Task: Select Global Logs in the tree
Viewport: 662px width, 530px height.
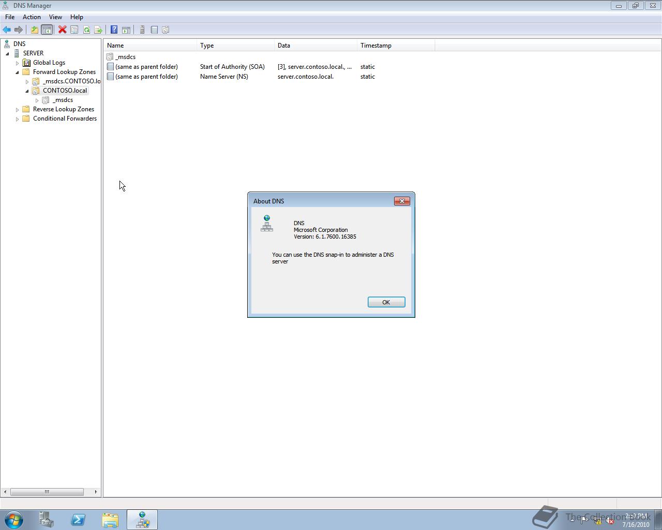Action: (x=49, y=63)
